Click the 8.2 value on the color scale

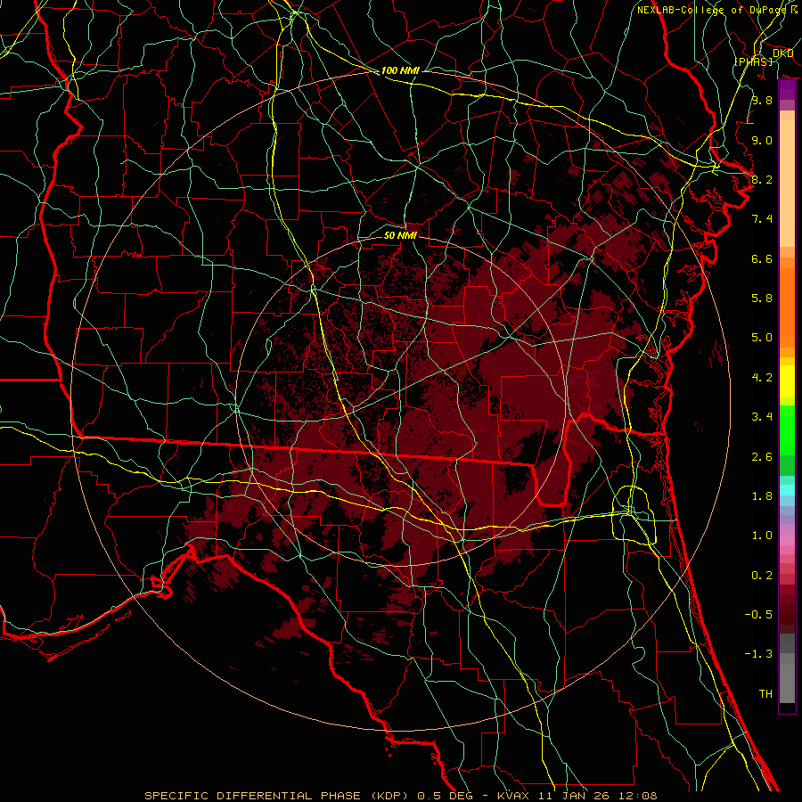(762, 179)
